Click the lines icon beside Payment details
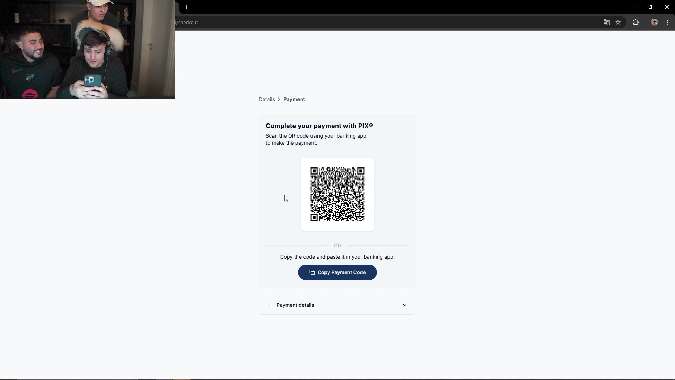The image size is (675, 380). 270,305
